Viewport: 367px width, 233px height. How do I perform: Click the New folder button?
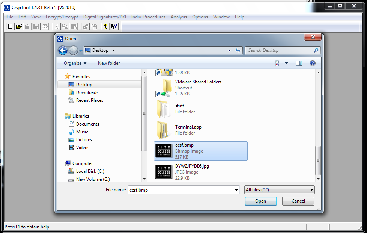pos(108,63)
